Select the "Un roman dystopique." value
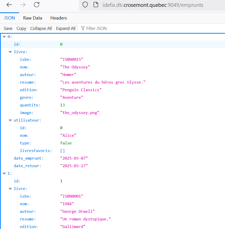225x229 pixels. [x=85, y=219]
